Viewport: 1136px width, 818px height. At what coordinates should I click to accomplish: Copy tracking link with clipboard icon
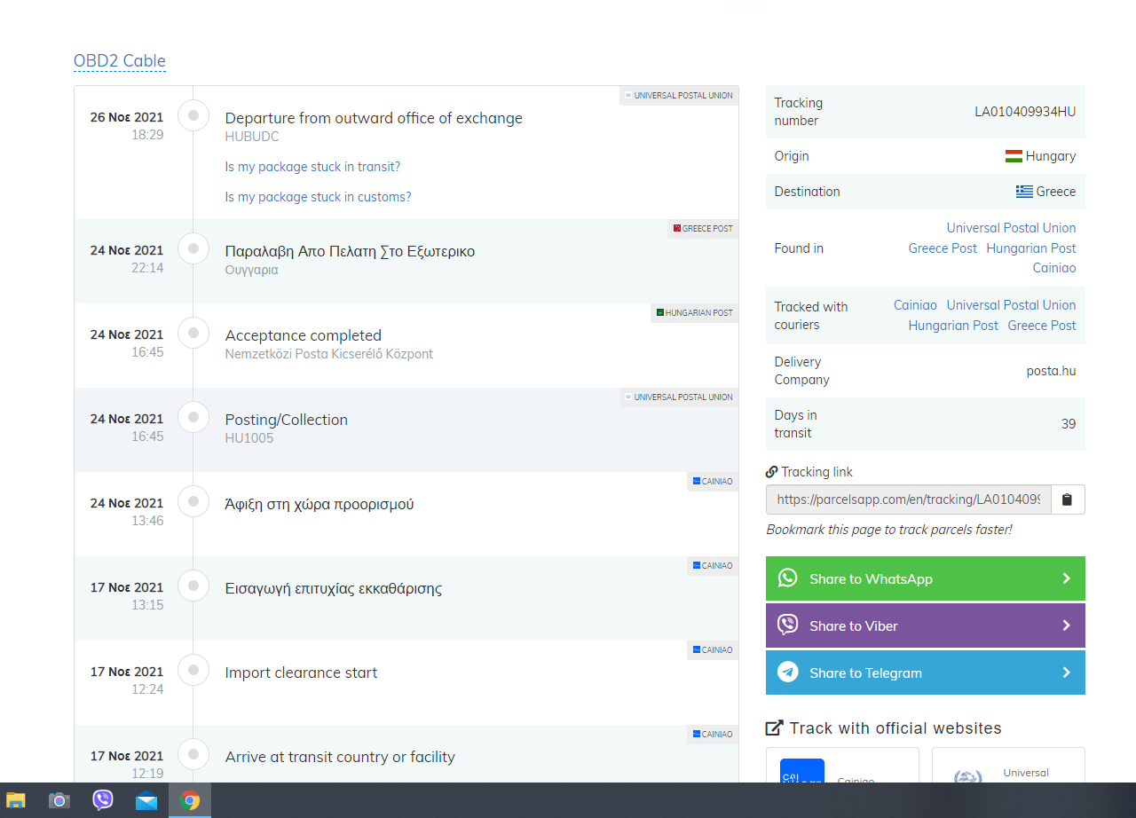pyautogui.click(x=1068, y=499)
